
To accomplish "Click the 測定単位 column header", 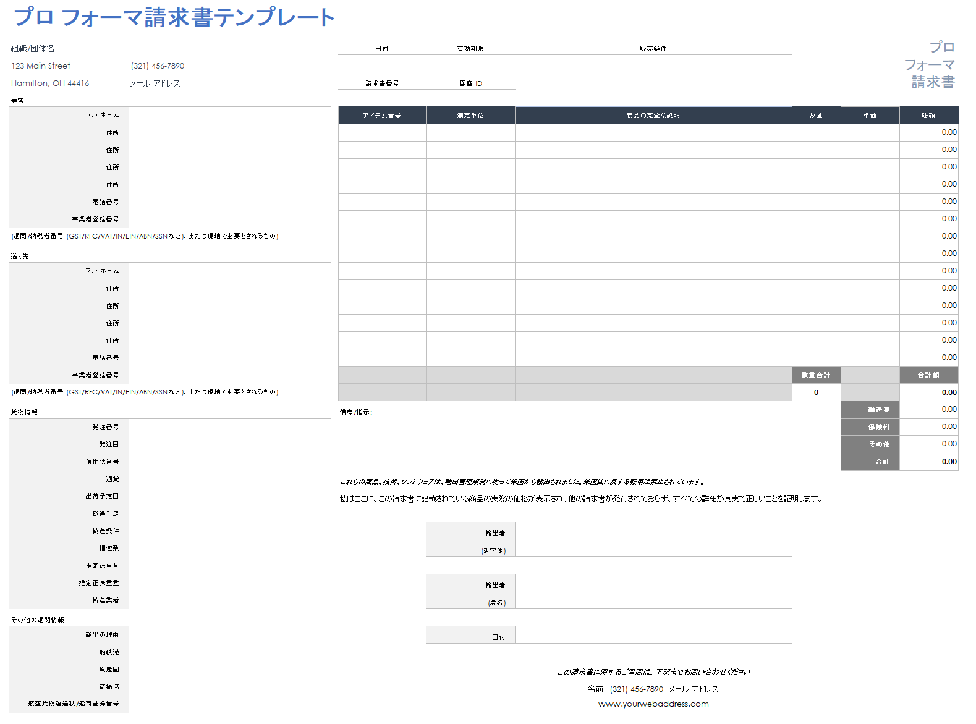I will click(470, 115).
